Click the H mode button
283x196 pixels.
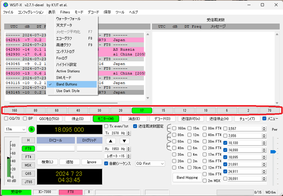click(28, 140)
